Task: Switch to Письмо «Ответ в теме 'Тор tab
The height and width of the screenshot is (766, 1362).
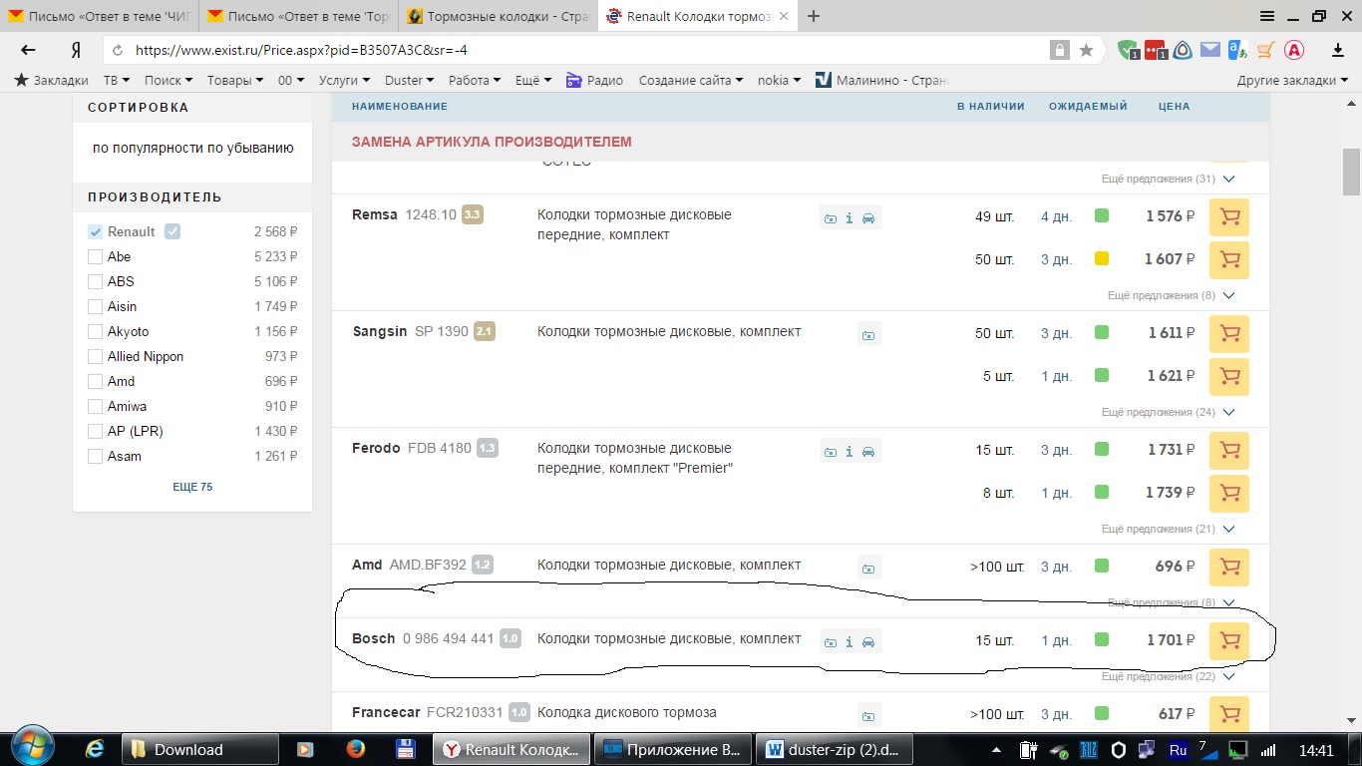Action: click(x=299, y=16)
